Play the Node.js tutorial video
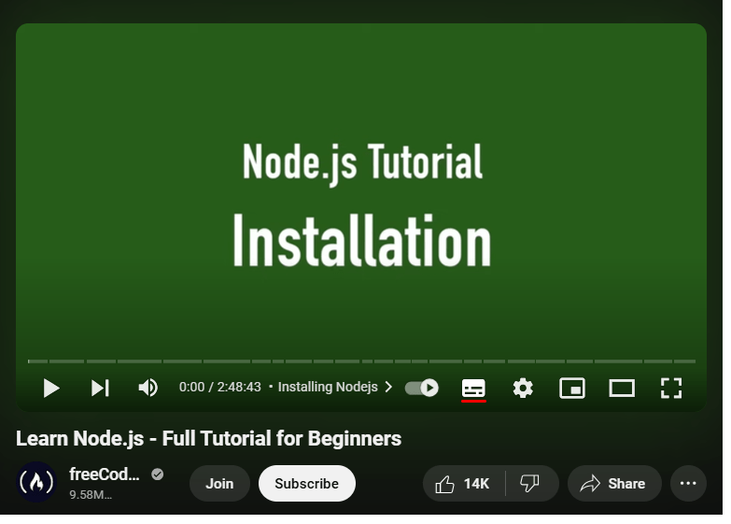Image resolution: width=731 pixels, height=524 pixels. [51, 388]
